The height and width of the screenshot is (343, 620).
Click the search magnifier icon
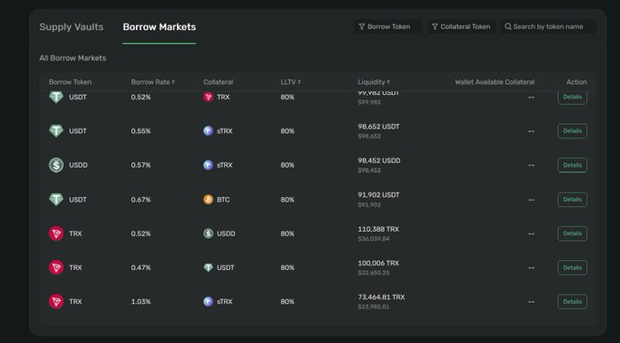(x=508, y=26)
